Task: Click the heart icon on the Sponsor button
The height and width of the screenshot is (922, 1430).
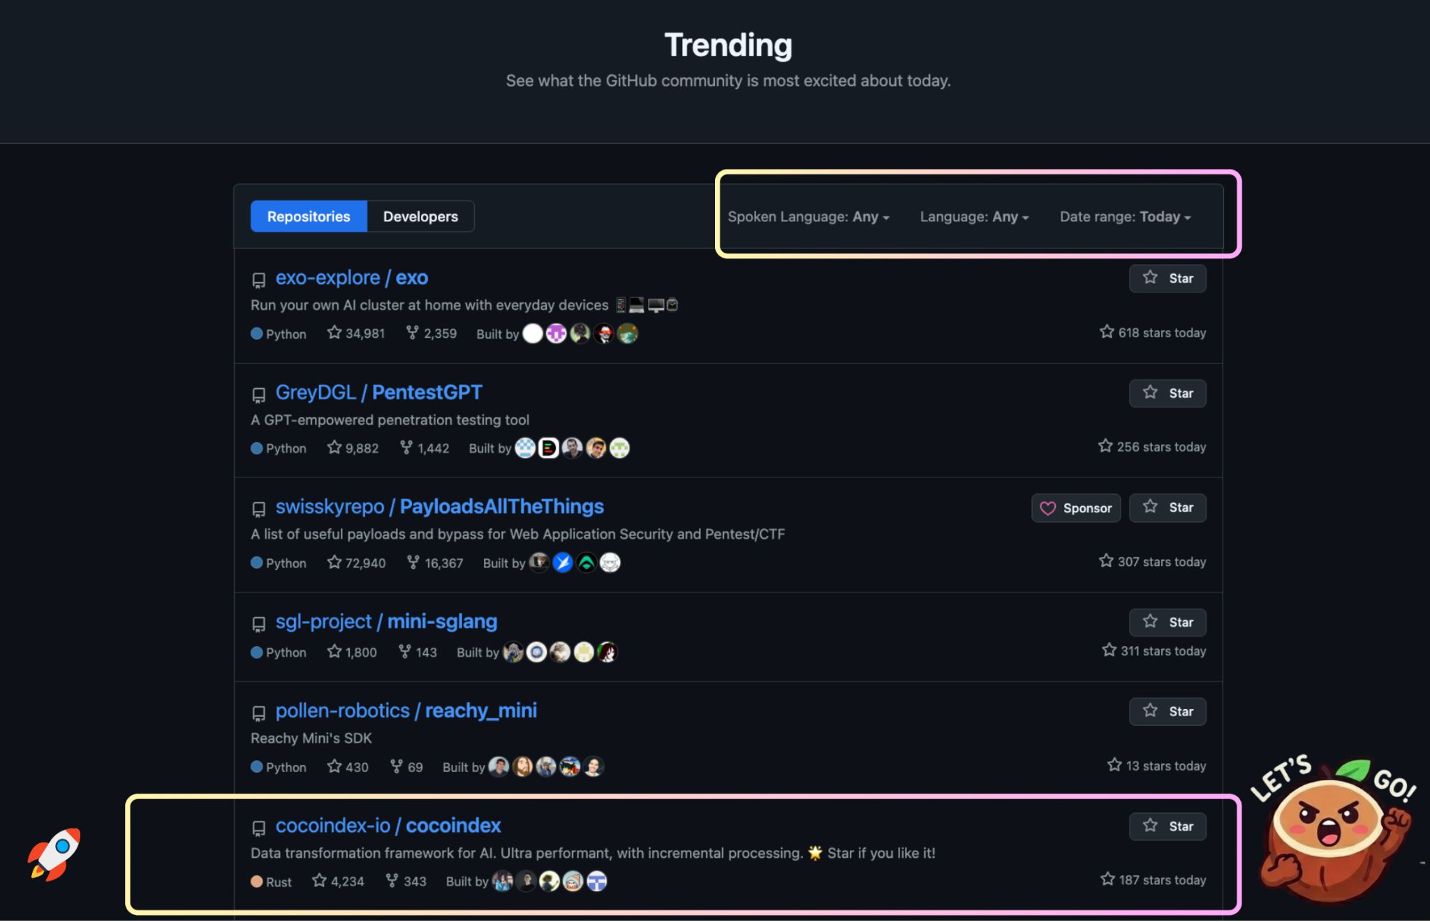Action: [x=1049, y=508]
